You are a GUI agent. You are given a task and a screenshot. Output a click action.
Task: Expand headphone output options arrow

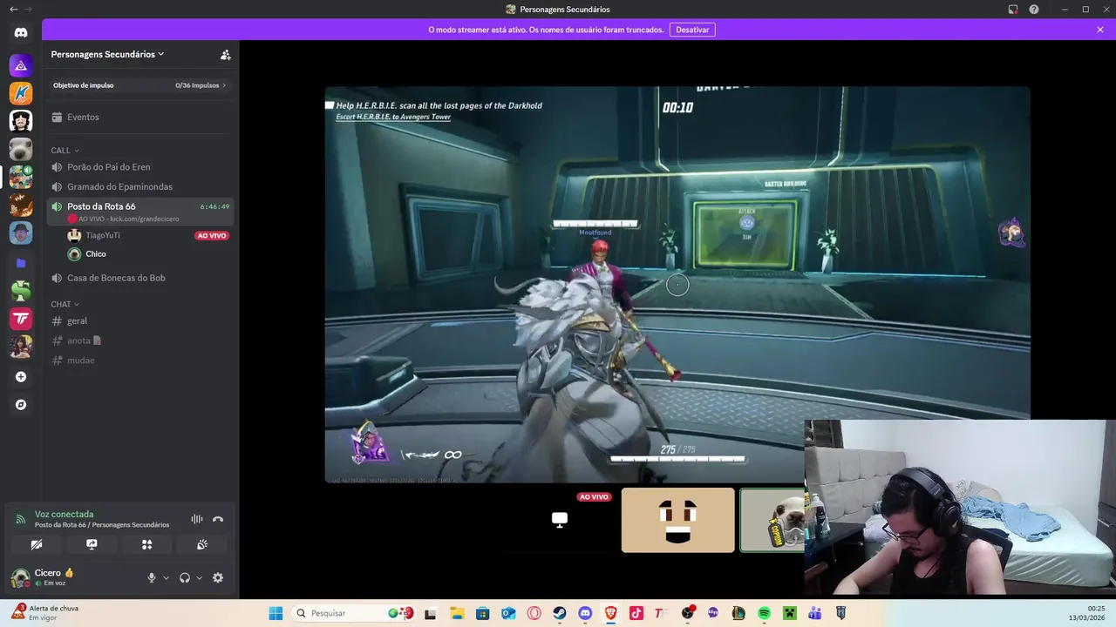click(x=199, y=577)
